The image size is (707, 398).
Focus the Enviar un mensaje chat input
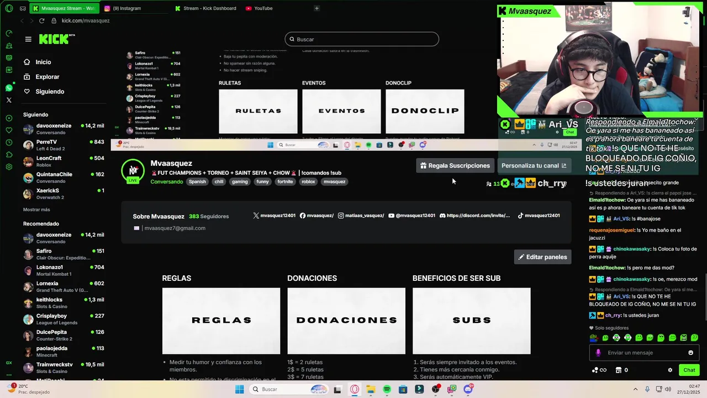pyautogui.click(x=645, y=353)
